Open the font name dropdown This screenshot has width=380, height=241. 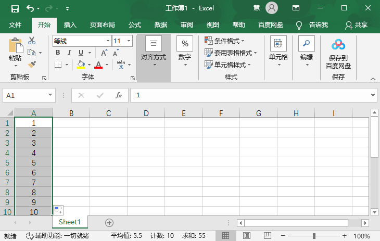108,41
